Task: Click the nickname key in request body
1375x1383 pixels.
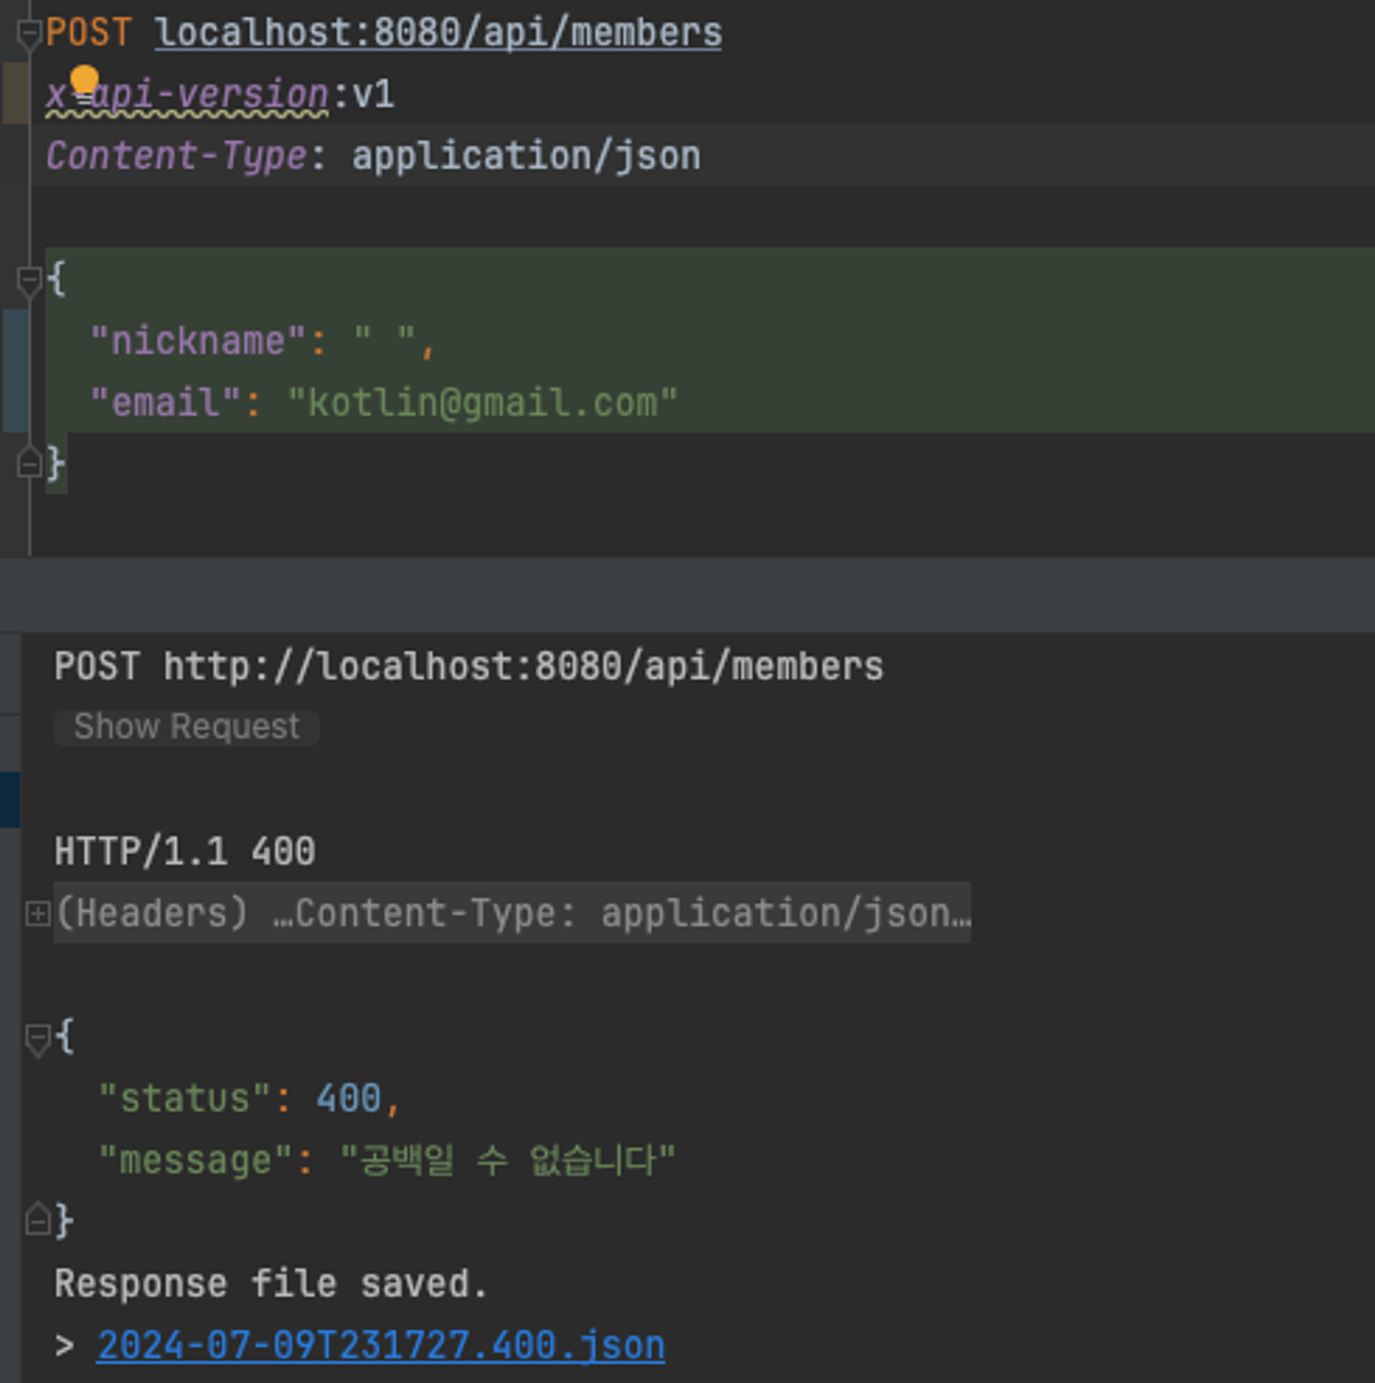Action: pyautogui.click(x=198, y=341)
